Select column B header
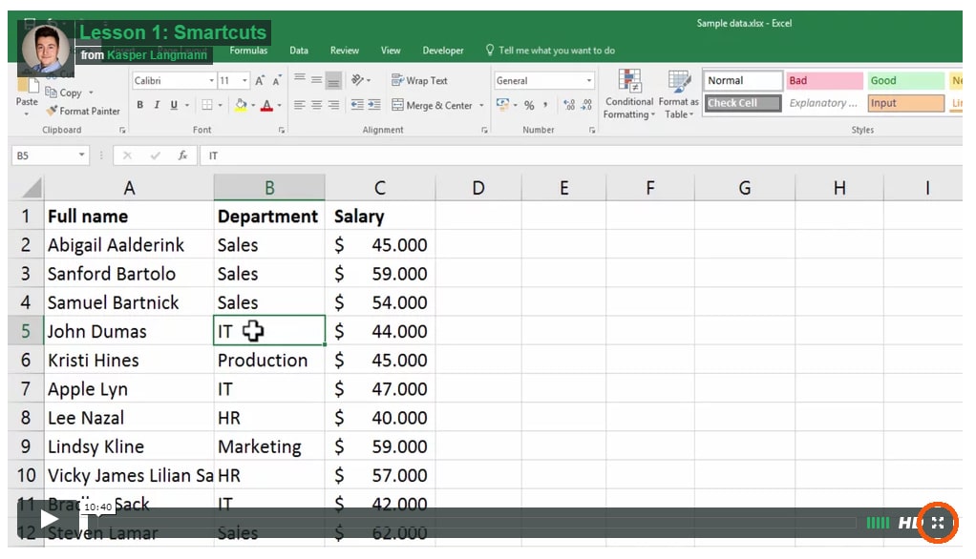The height and width of the screenshot is (559, 976). click(269, 188)
